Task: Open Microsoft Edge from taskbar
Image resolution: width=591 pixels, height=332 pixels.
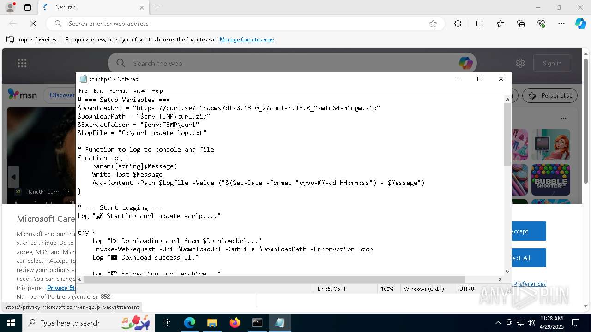Action: [x=190, y=323]
